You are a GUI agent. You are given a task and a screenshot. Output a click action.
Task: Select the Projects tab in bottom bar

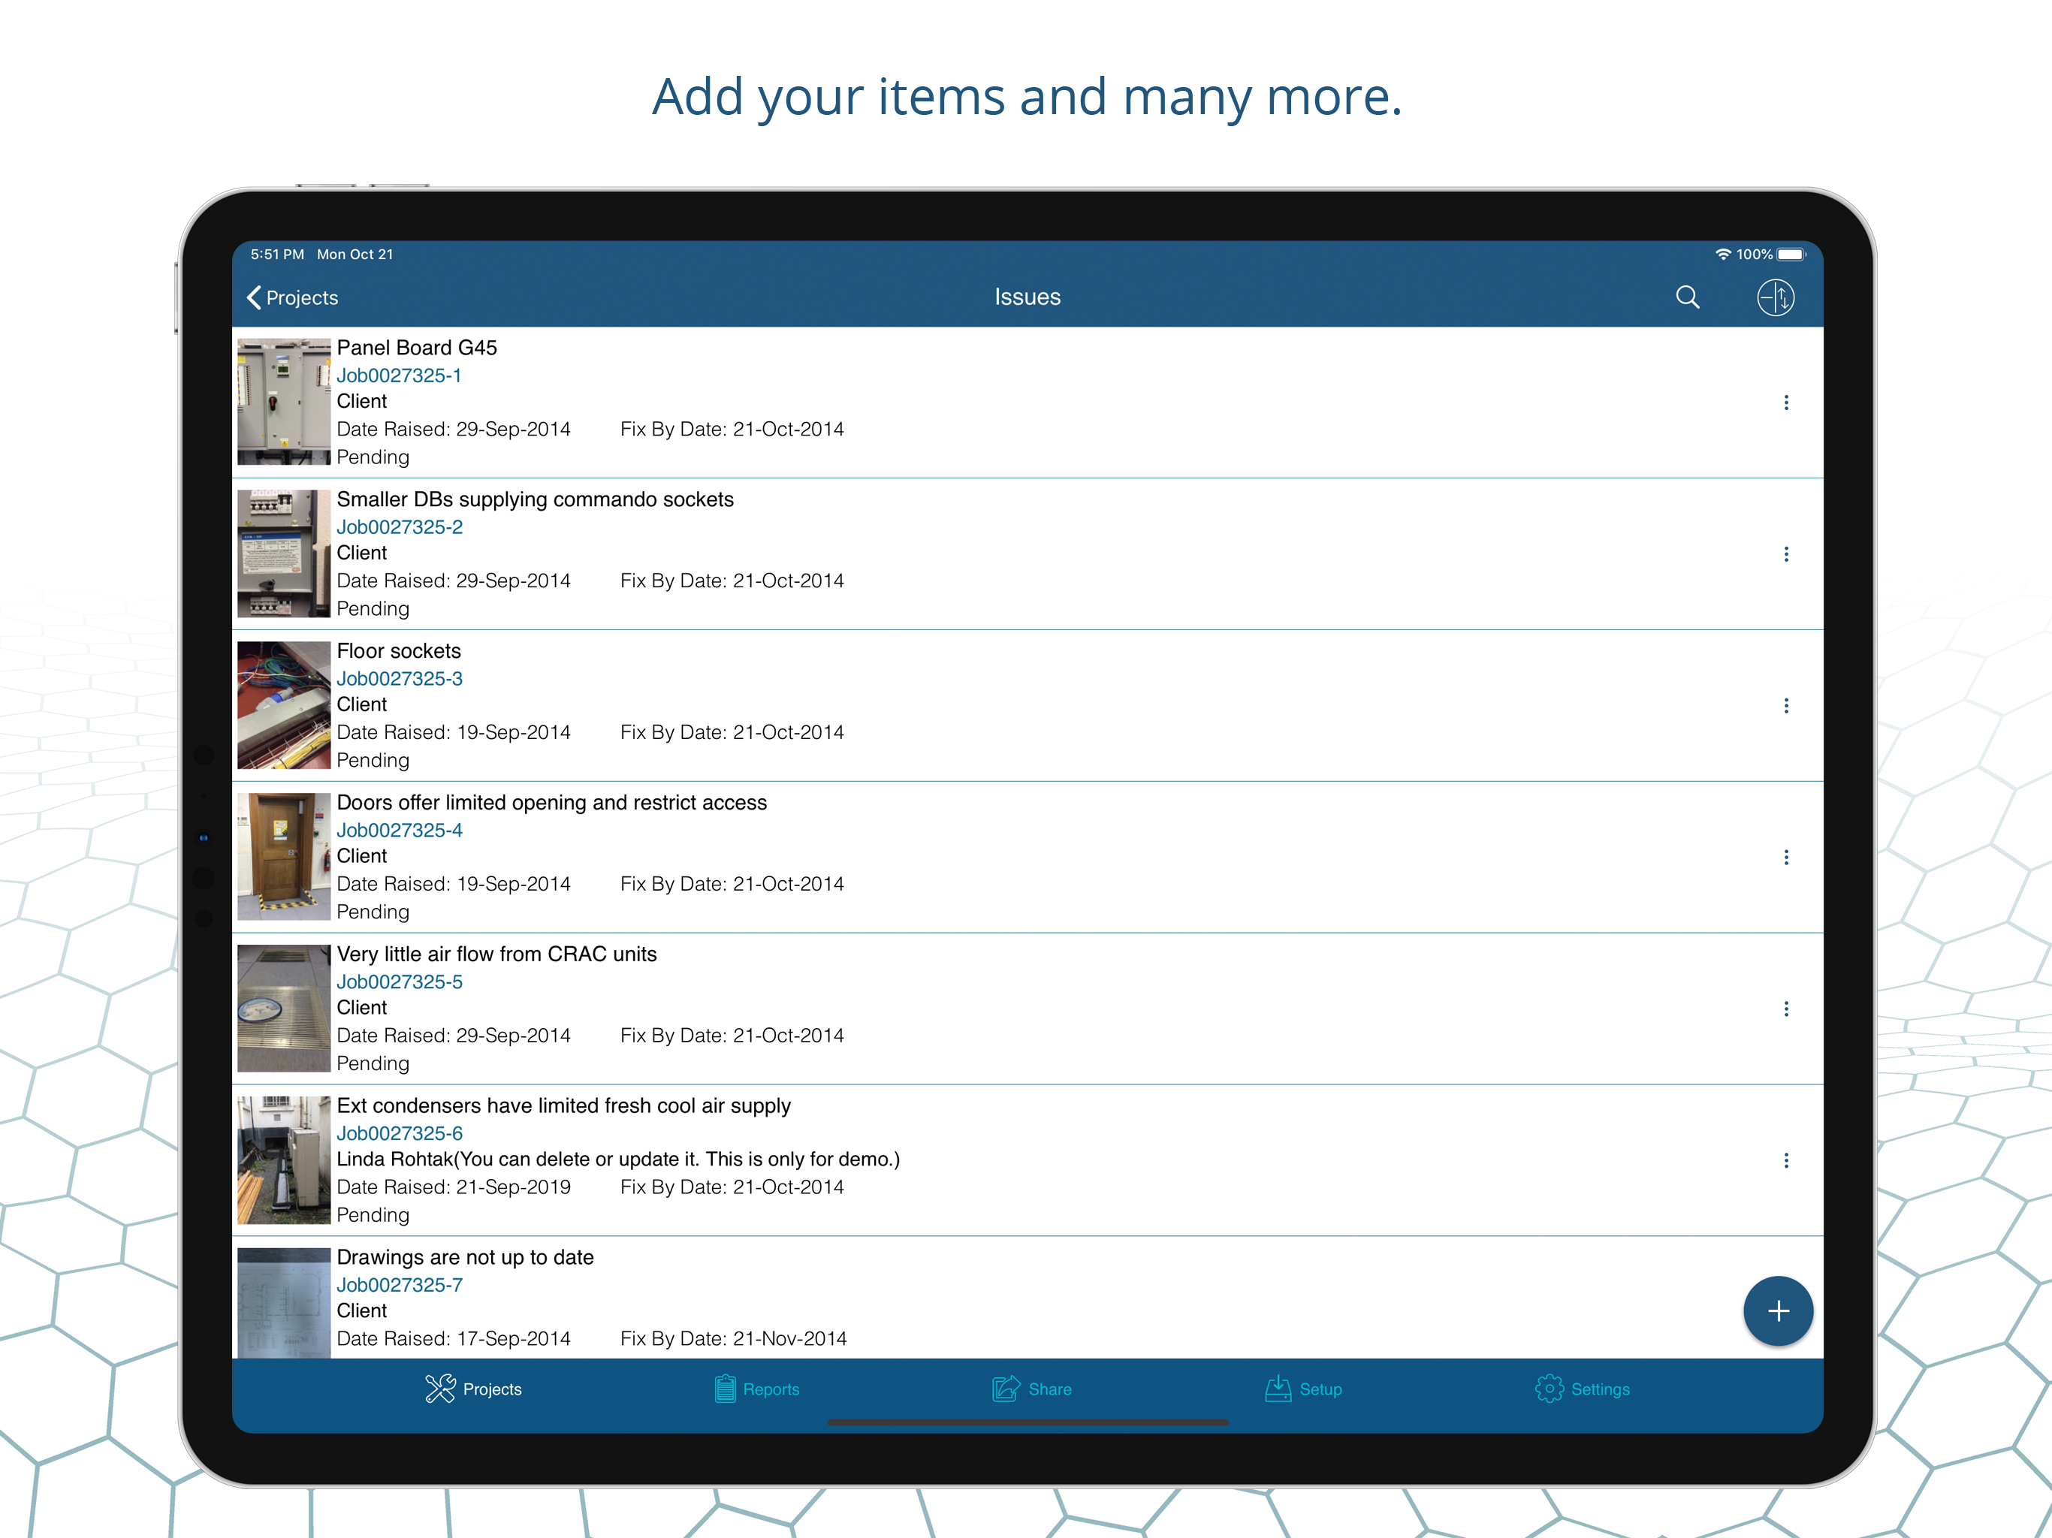tap(473, 1389)
